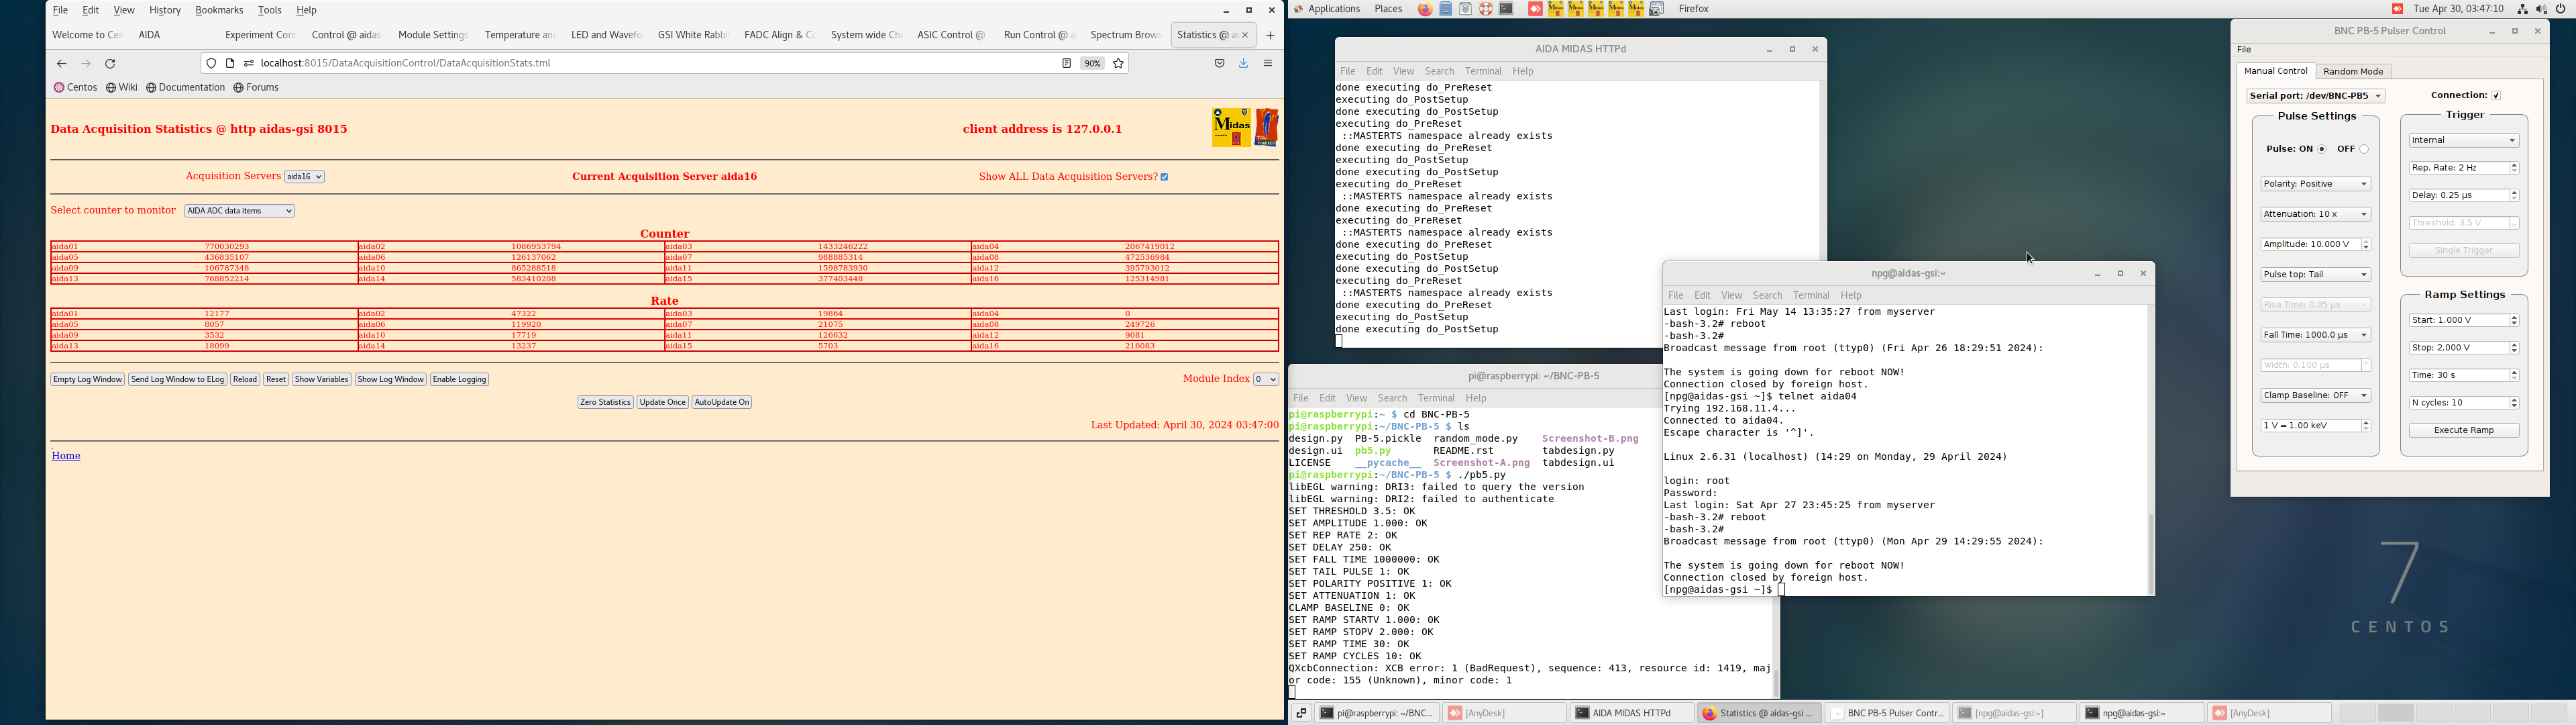Open Wiki bookmark in bookmarks toolbar
Screen dimensions: 2576x725
click(x=122, y=88)
